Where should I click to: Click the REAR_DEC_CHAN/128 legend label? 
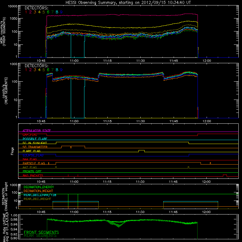[40, 195]
